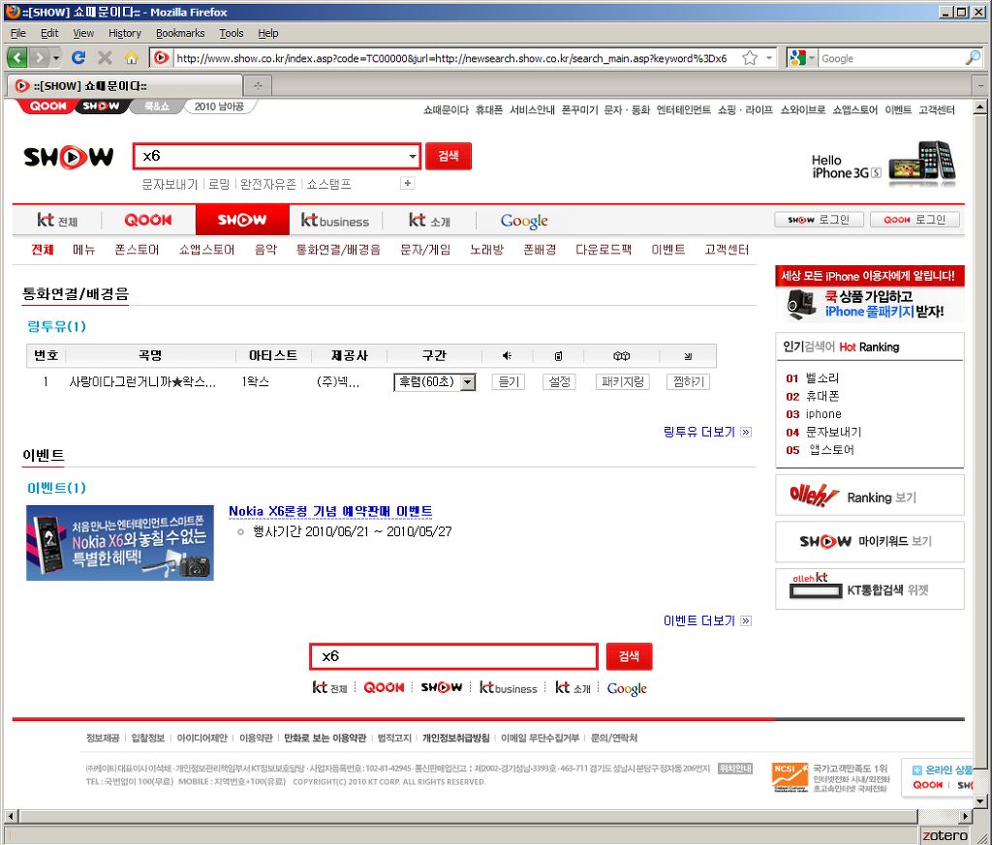992x845 pixels.
Task: Reload the page with refresh icon
Action: (x=78, y=58)
